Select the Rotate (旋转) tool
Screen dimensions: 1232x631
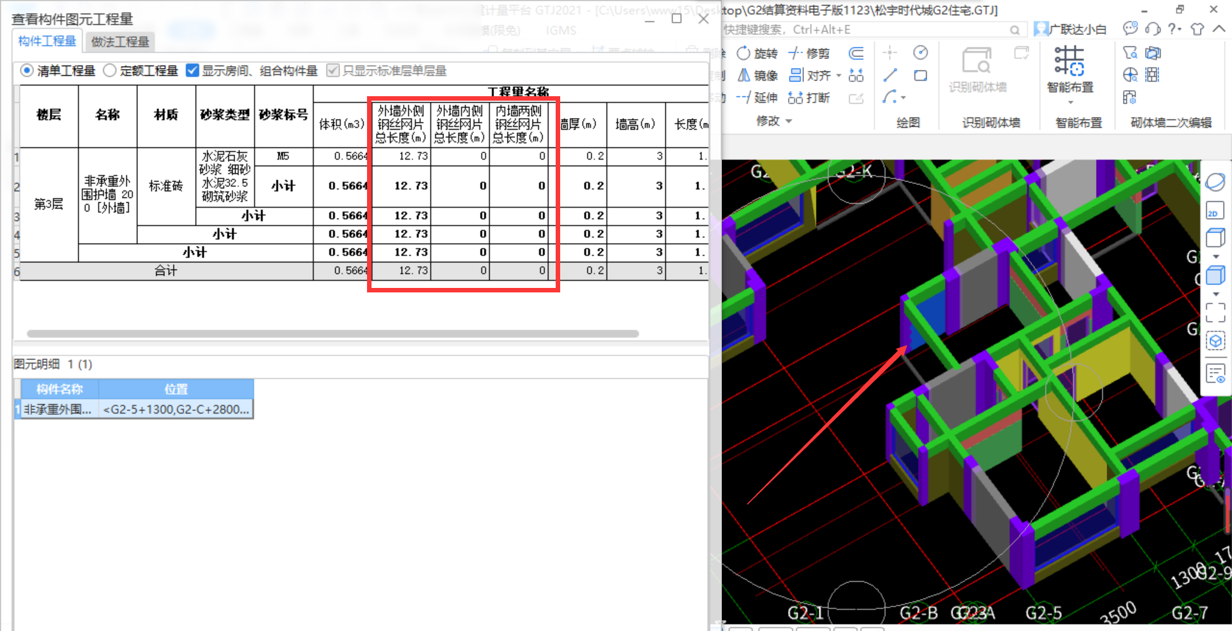(757, 53)
